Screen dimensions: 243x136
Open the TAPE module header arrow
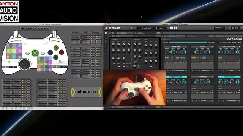click(213, 46)
